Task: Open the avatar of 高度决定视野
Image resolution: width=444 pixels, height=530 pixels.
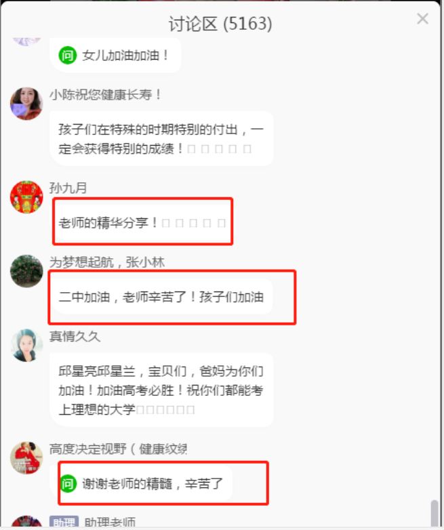Action: [x=26, y=457]
